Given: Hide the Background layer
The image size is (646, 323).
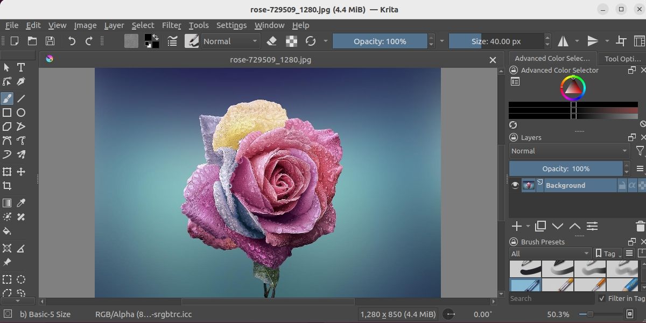Looking at the screenshot, I should coord(515,185).
